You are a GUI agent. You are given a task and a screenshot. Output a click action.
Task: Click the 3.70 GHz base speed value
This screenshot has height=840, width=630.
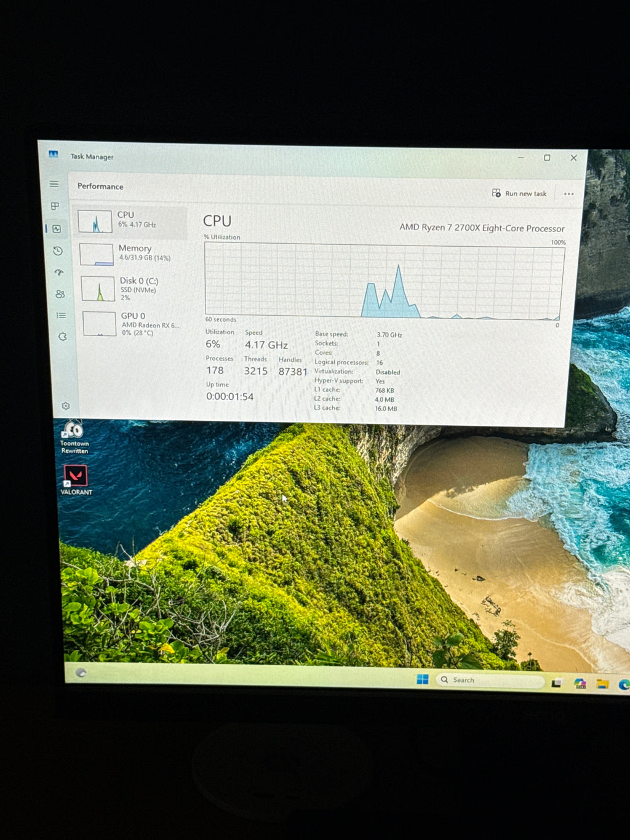tap(389, 335)
